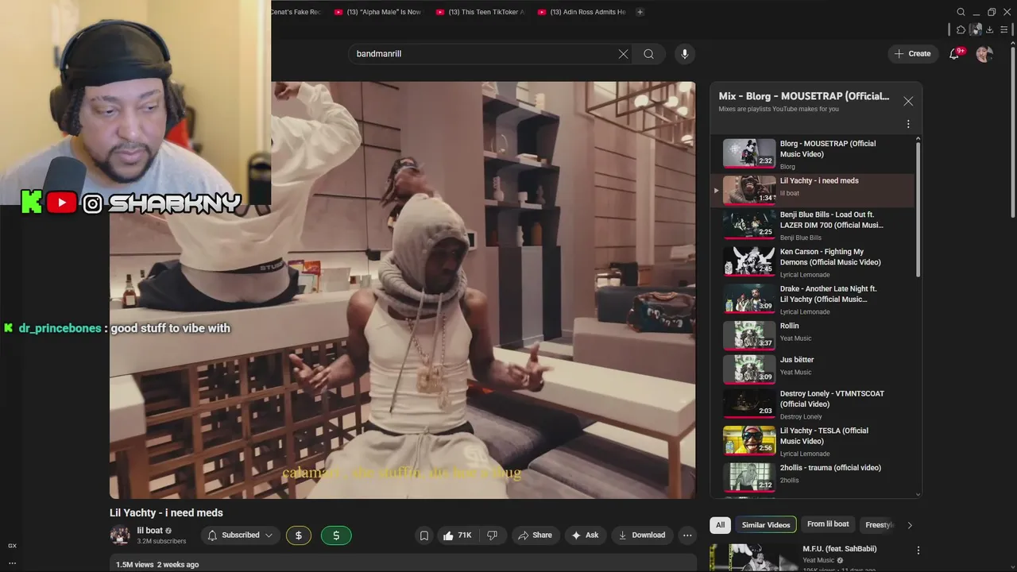Viewport: 1017px width, 572px height.
Task: Open Mix - Blorg - MOUSETRAP playlist title
Action: pyautogui.click(x=804, y=96)
